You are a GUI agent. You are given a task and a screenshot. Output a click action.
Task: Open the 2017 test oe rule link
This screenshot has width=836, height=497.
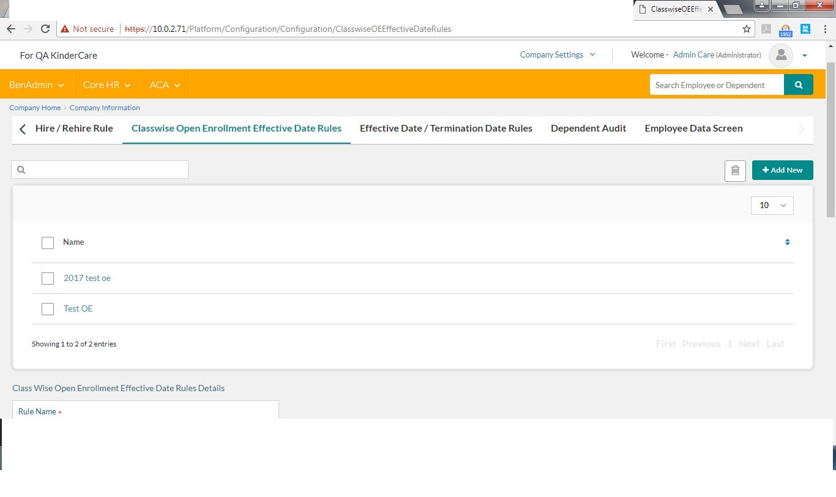point(87,278)
